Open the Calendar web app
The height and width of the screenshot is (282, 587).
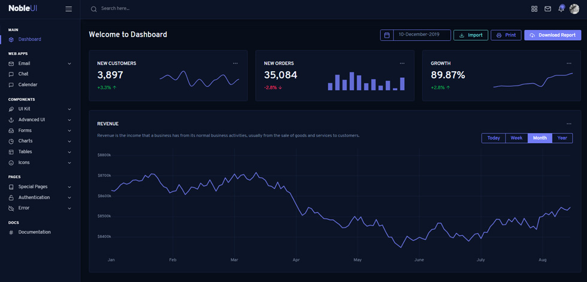pos(28,85)
